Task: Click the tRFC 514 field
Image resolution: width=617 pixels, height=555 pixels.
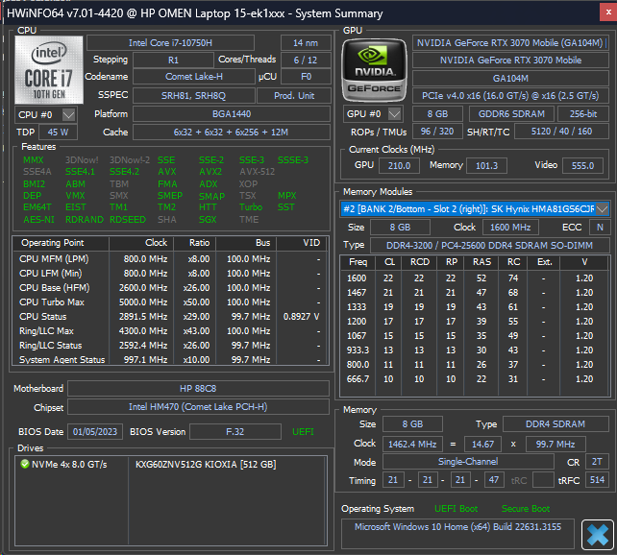Action: pyautogui.click(x=597, y=480)
